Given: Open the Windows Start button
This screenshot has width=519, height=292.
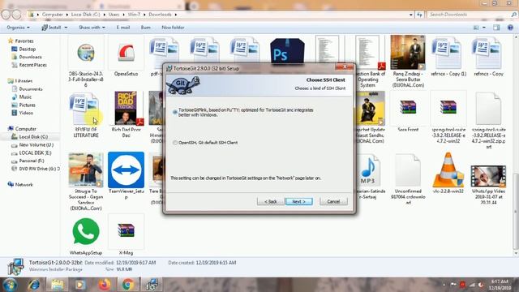Looking at the screenshot, I should tap(9, 285).
